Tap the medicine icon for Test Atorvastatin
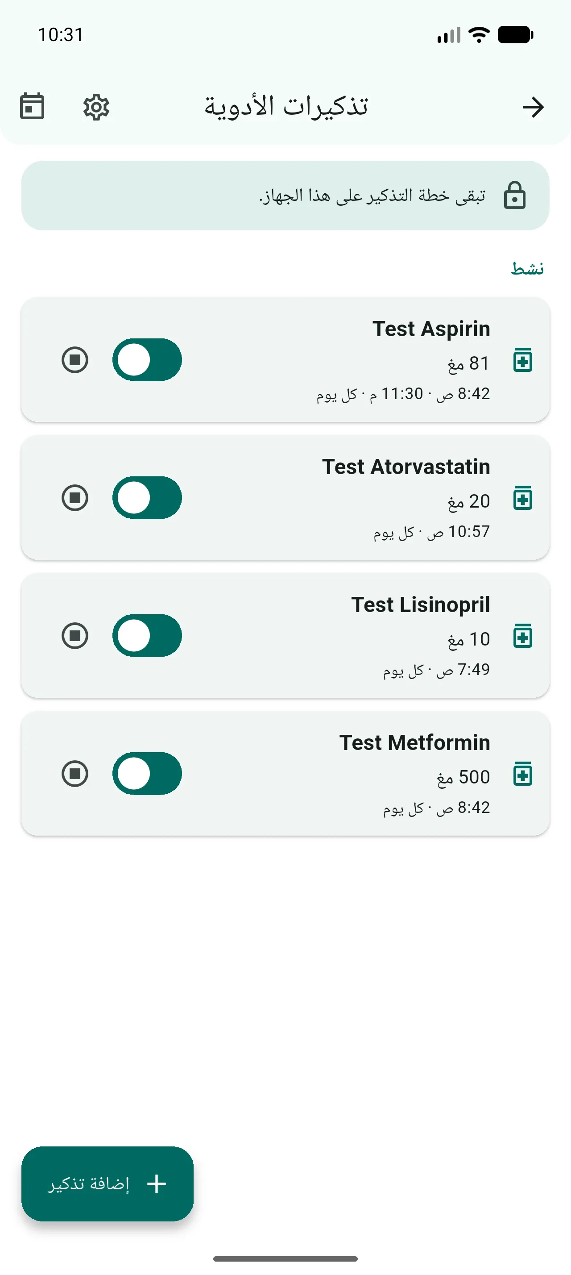The width and height of the screenshot is (571, 1275). point(522,498)
